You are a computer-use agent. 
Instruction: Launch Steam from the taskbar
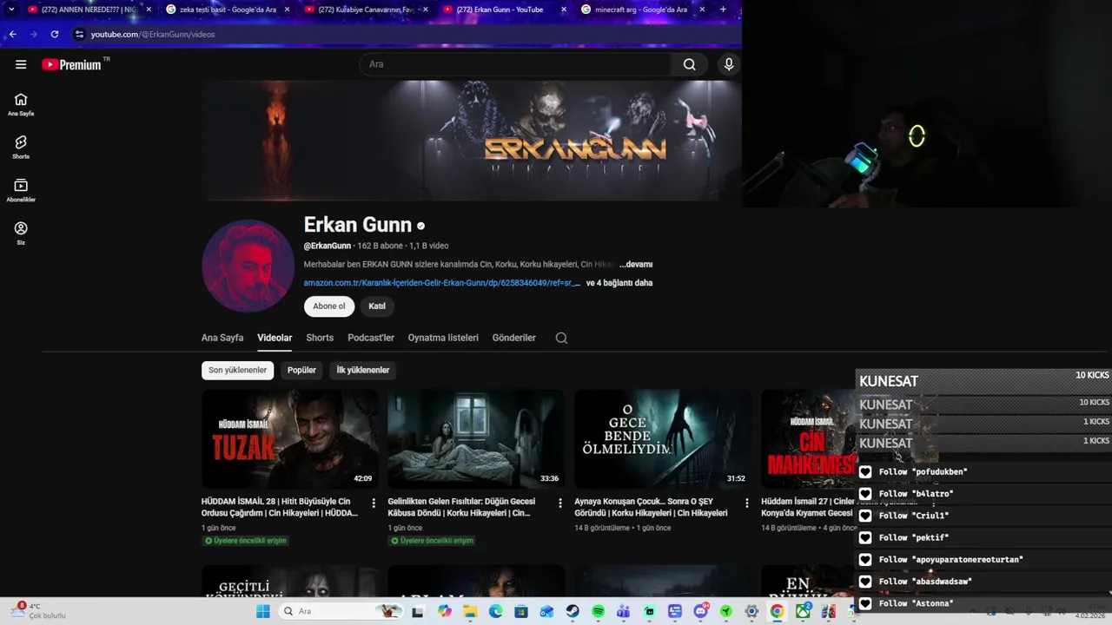pyautogui.click(x=573, y=611)
